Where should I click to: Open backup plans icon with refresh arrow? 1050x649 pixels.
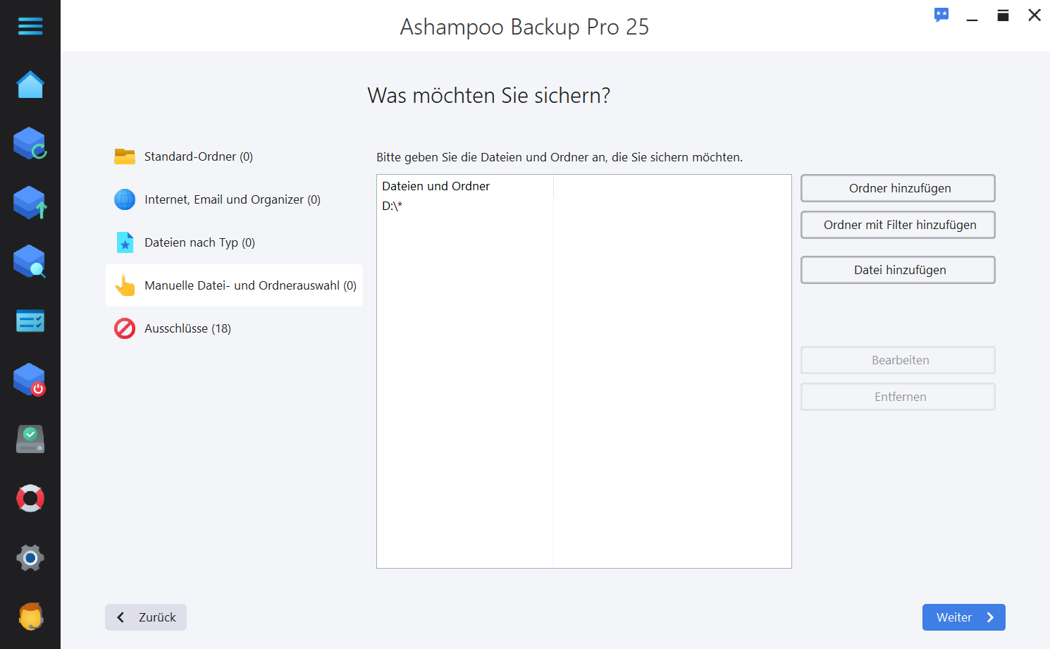point(30,144)
